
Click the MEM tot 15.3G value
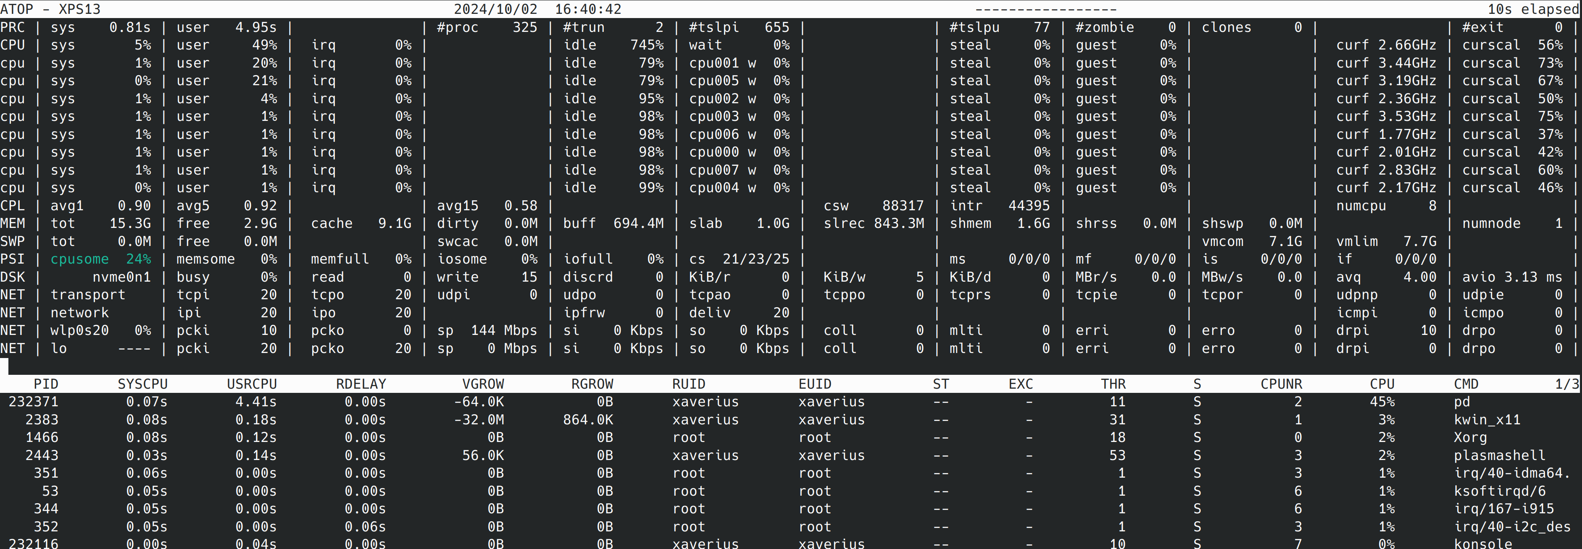(x=101, y=224)
